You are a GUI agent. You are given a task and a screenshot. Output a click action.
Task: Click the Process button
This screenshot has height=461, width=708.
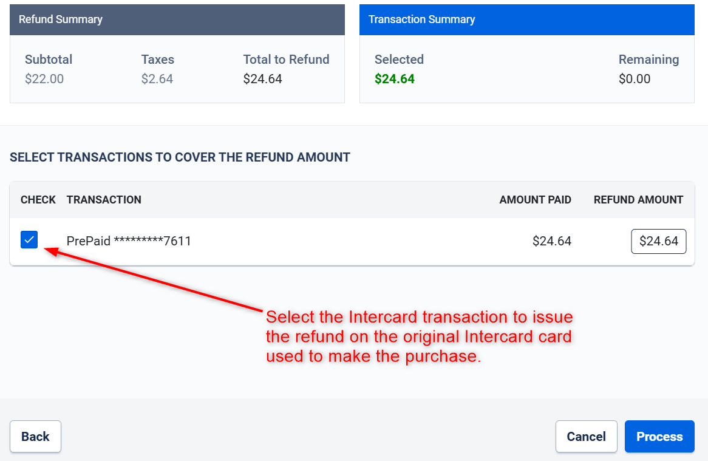click(x=659, y=436)
